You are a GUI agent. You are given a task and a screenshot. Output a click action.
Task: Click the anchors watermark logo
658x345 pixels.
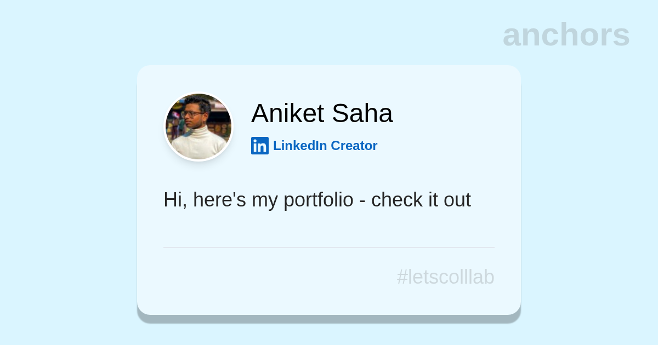566,35
